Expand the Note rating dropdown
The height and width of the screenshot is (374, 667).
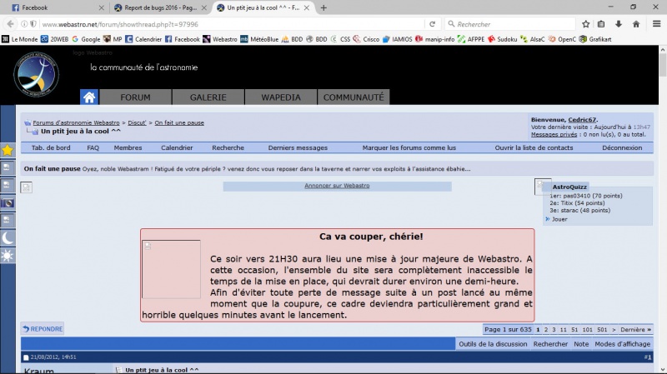tap(581, 344)
